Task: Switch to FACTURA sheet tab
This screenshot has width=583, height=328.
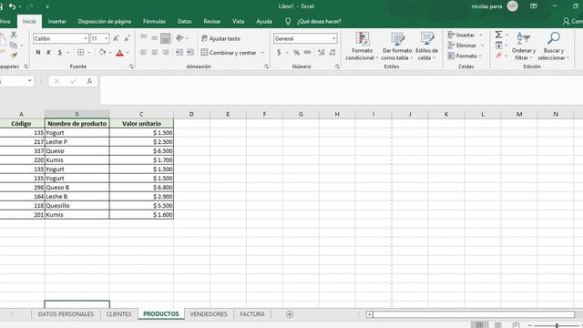Action: click(x=252, y=314)
